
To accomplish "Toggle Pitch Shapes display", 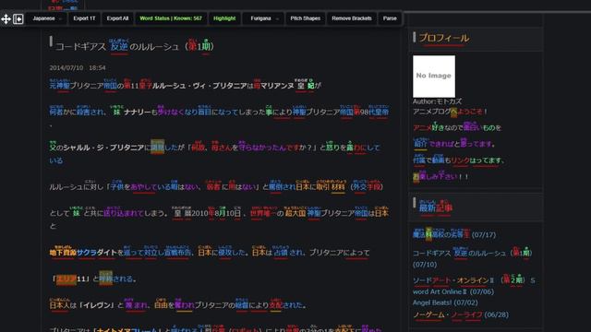I will pyautogui.click(x=306, y=18).
